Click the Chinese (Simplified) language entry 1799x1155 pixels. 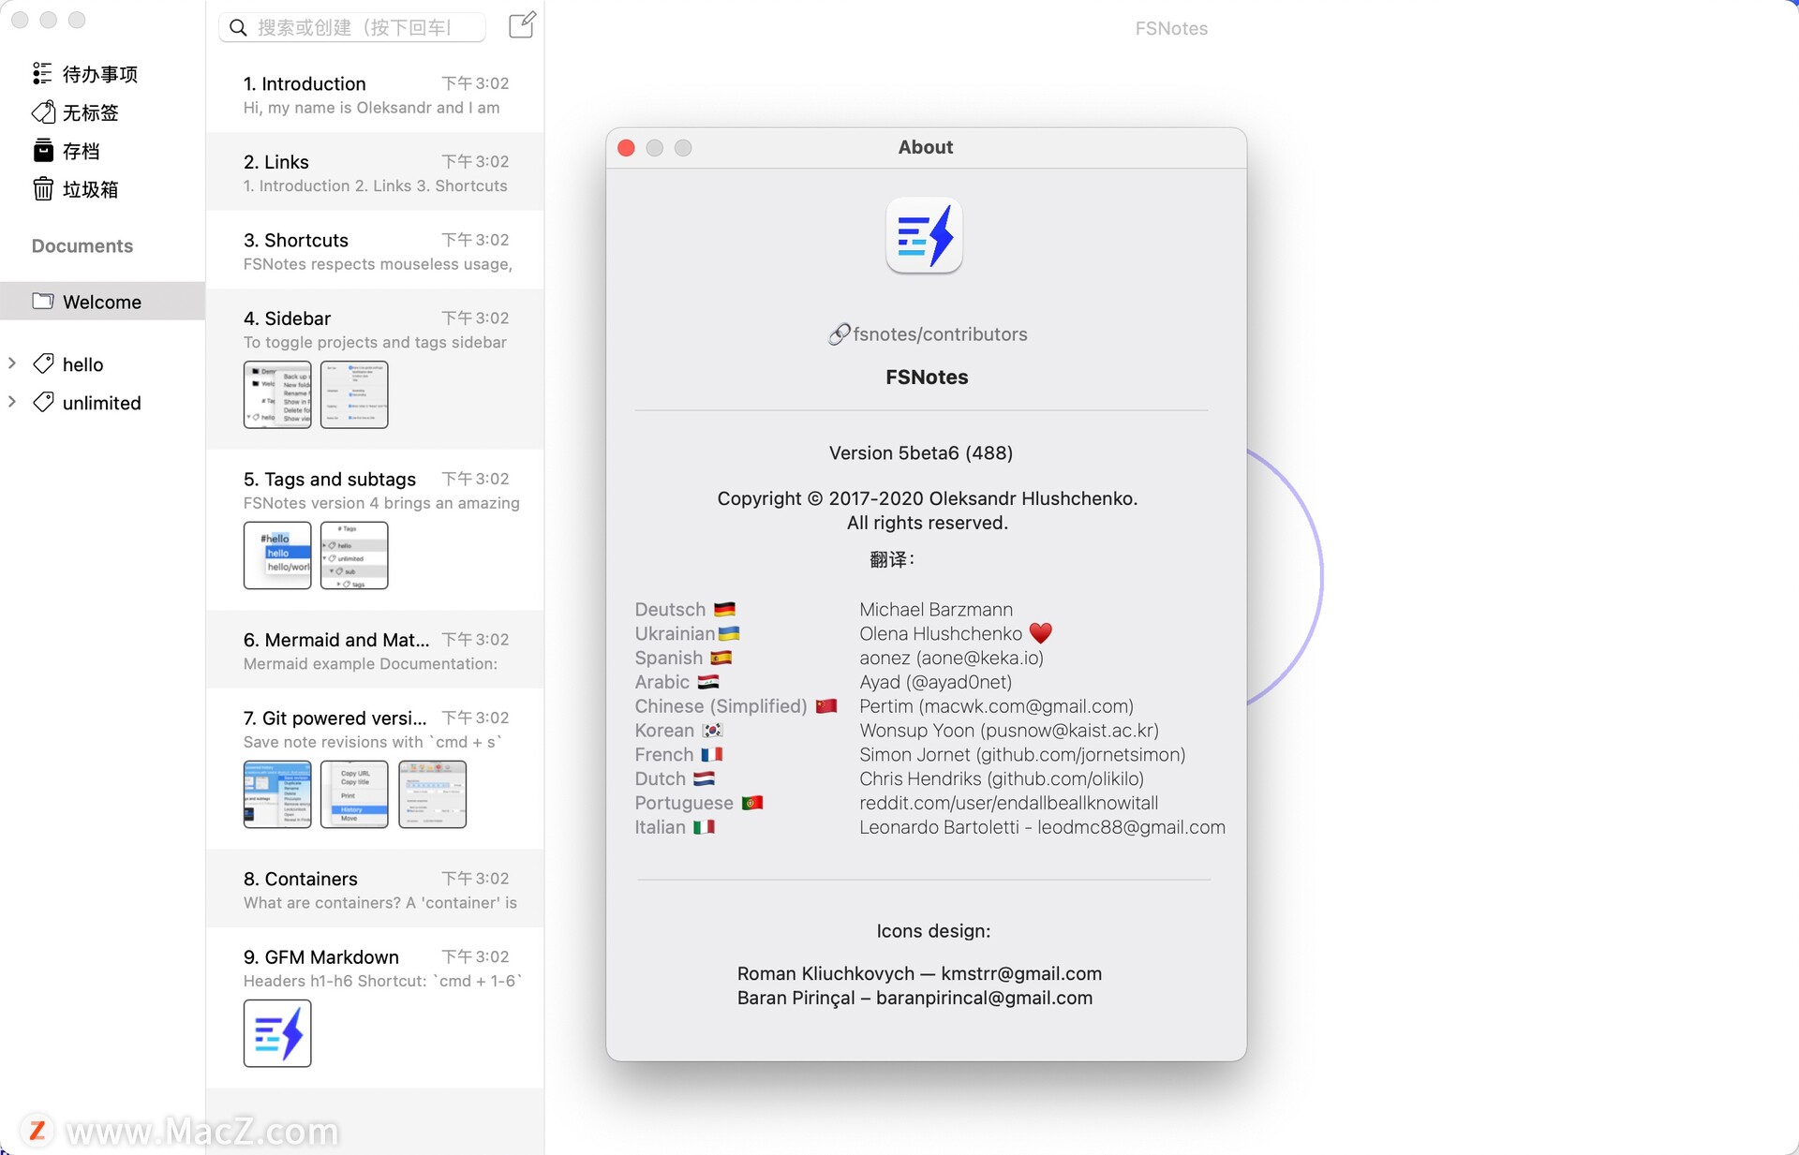click(736, 705)
